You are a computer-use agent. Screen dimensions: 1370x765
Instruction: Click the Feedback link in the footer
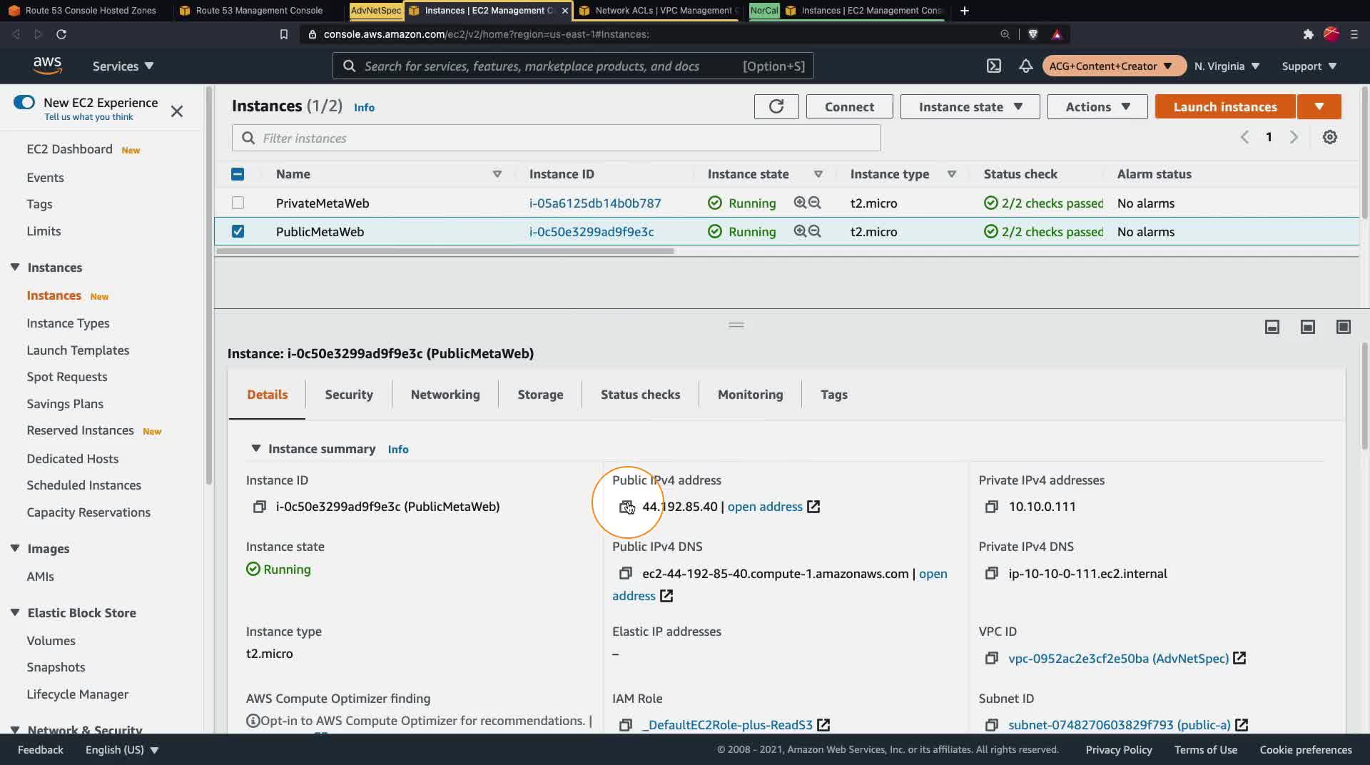(41, 750)
